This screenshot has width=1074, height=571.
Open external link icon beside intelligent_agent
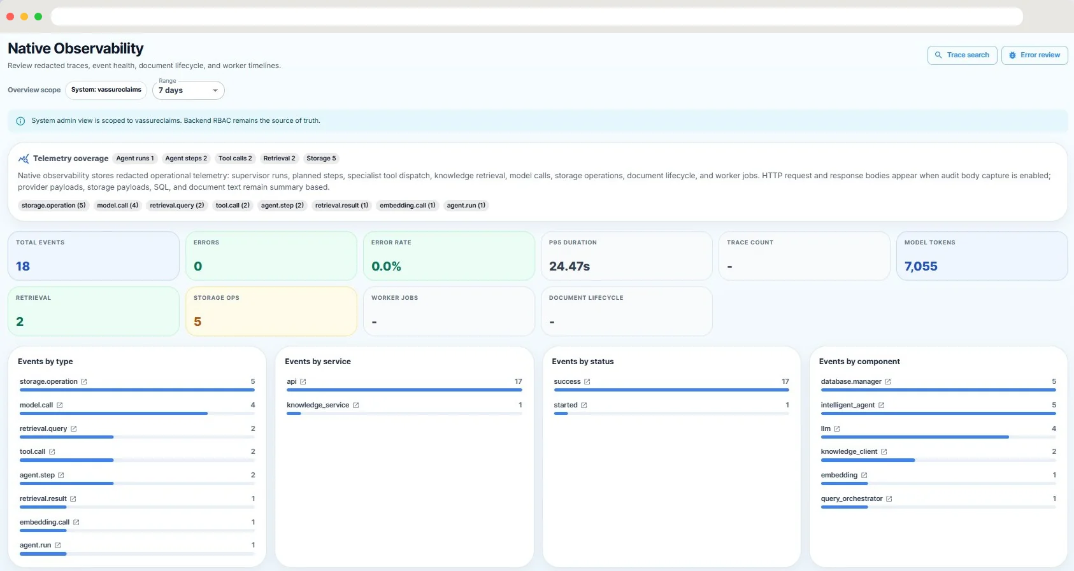pos(882,405)
